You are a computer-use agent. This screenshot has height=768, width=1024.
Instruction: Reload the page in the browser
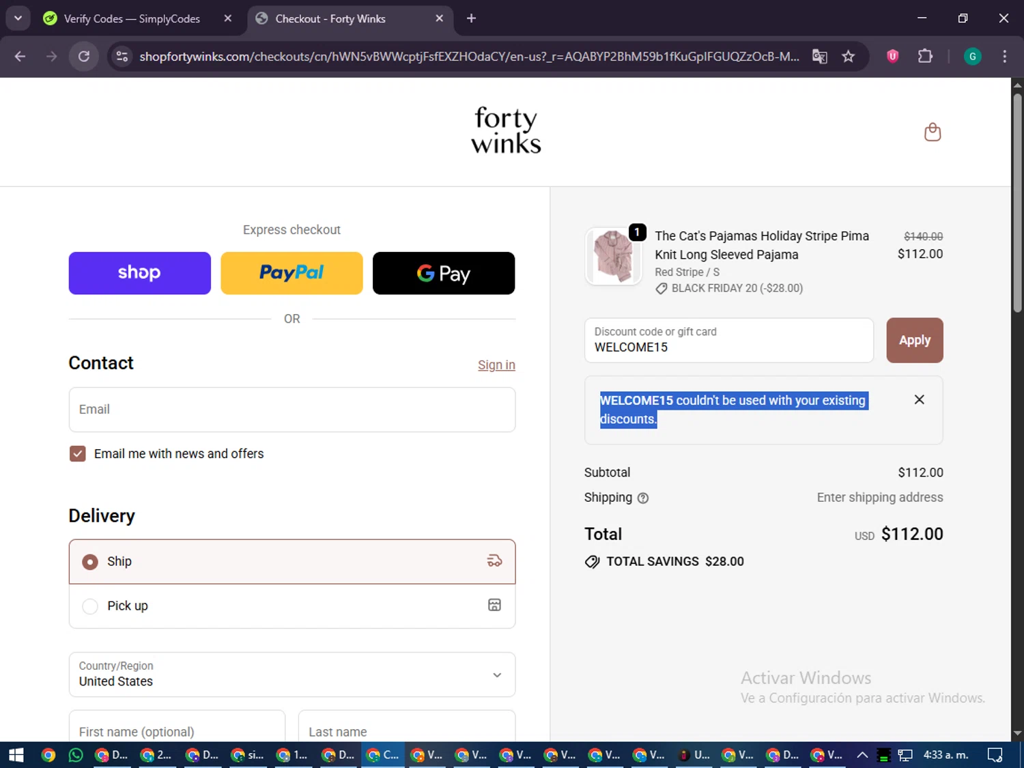coord(84,56)
